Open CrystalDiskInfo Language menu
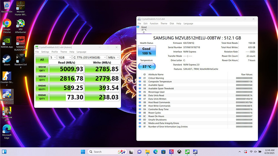The width and height of the screenshot is (278, 156). pyautogui.click(x=188, y=24)
